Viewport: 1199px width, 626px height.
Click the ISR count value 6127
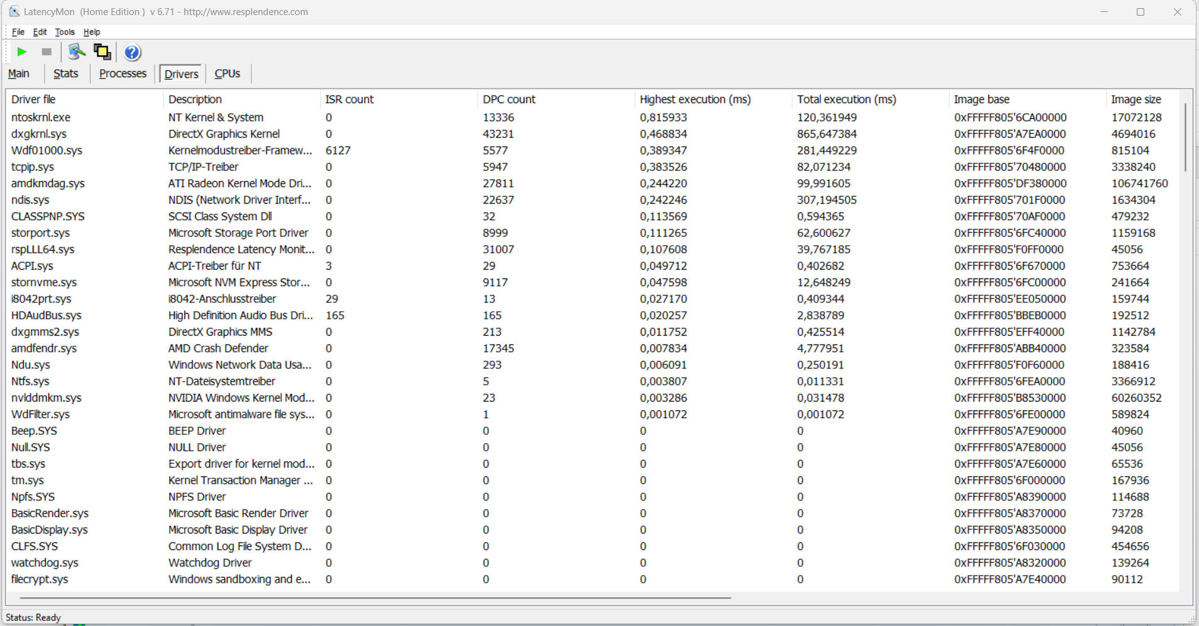click(x=338, y=150)
